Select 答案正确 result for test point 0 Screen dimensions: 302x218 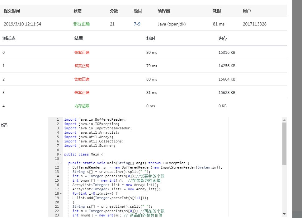tap(82, 53)
